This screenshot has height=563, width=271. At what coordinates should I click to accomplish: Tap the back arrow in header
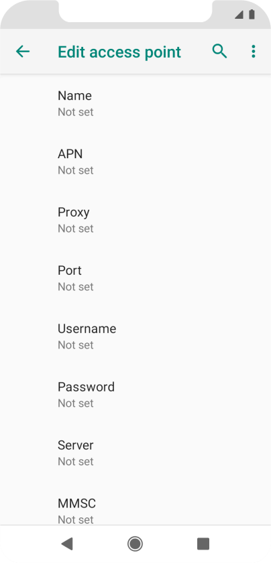coord(23,52)
